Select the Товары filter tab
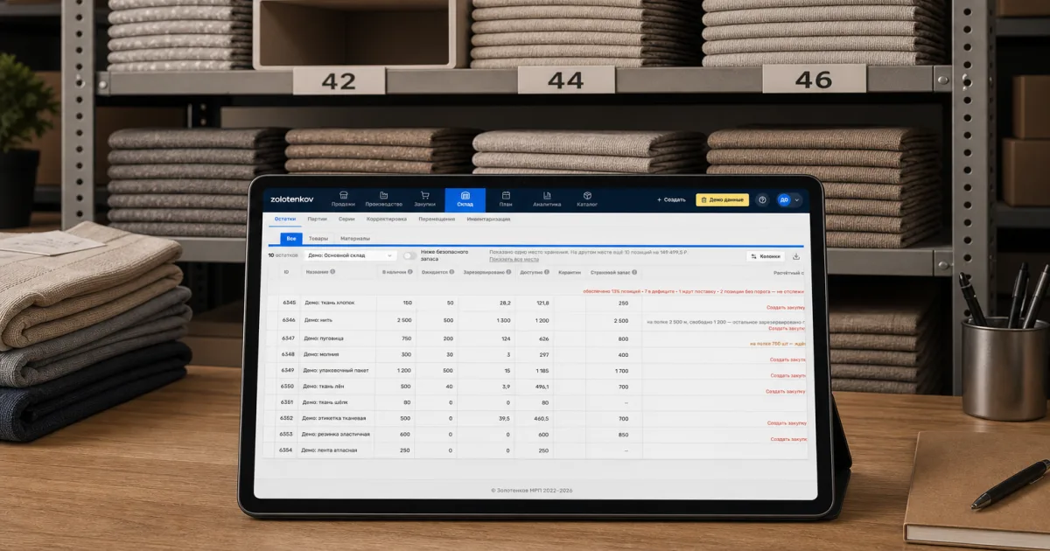 [318, 239]
